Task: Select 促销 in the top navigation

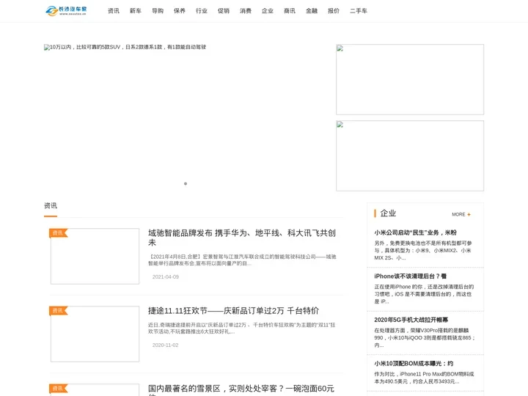Action: [224, 11]
